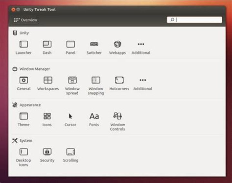Open the Switcher settings icon

[x=94, y=44]
